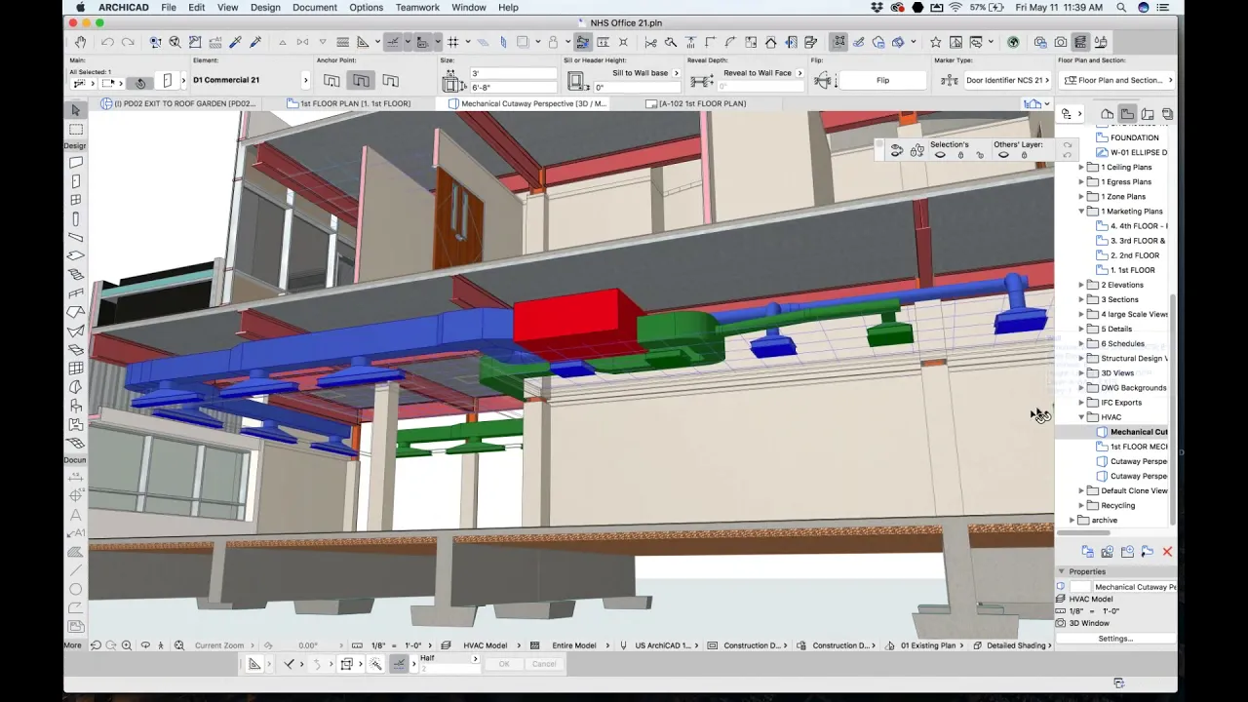Switch to the A-102 1st FLOOR PLAN tab
The width and height of the screenshot is (1248, 702).
pyautogui.click(x=702, y=103)
